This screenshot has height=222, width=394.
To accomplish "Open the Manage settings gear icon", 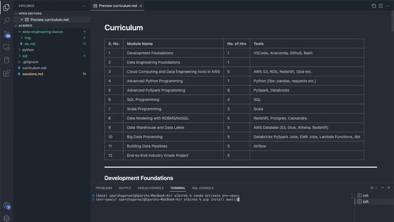I will (x=7, y=218).
